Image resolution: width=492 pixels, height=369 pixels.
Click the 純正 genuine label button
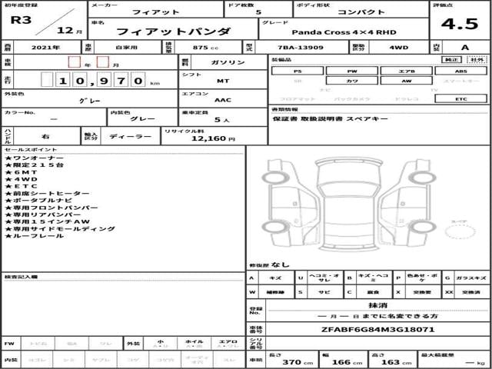click(454, 59)
